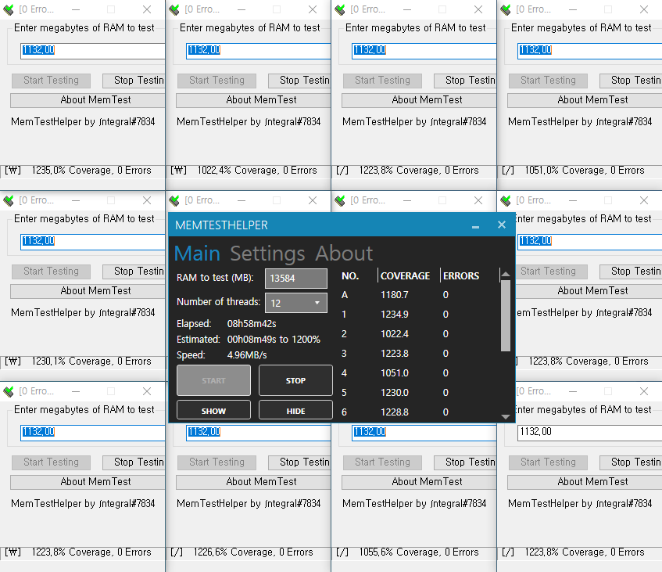Open the About tab in MemTestHelper
The image size is (662, 572).
(344, 254)
